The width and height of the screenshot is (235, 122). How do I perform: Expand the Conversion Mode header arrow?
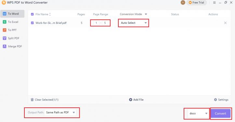click(x=146, y=14)
